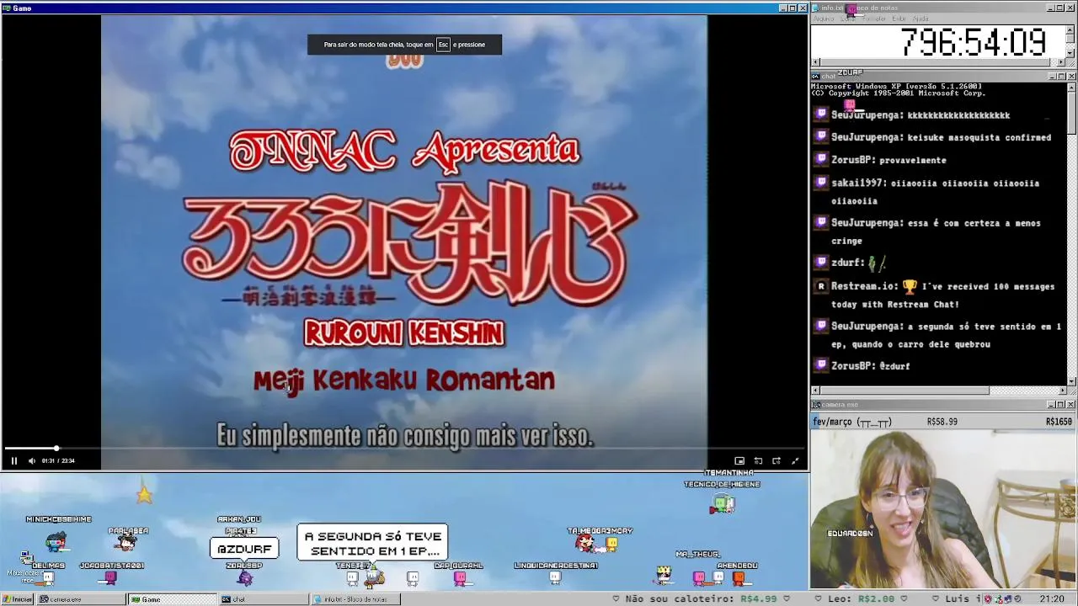Click the Notepad horizontal scroll right arrow
The width and height of the screenshot is (1078, 606).
(x=1061, y=62)
